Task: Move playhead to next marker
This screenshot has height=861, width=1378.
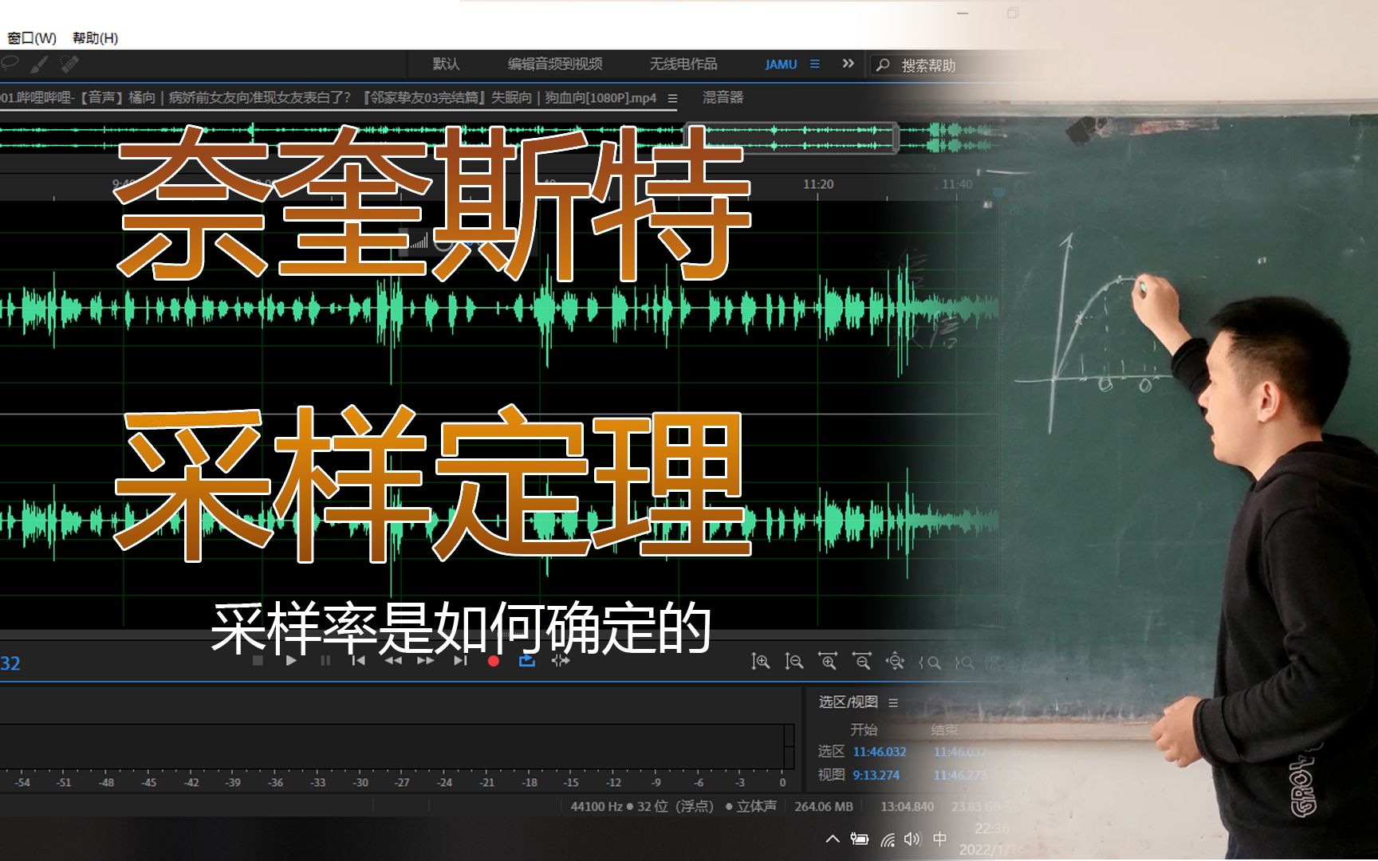Action: (x=460, y=660)
